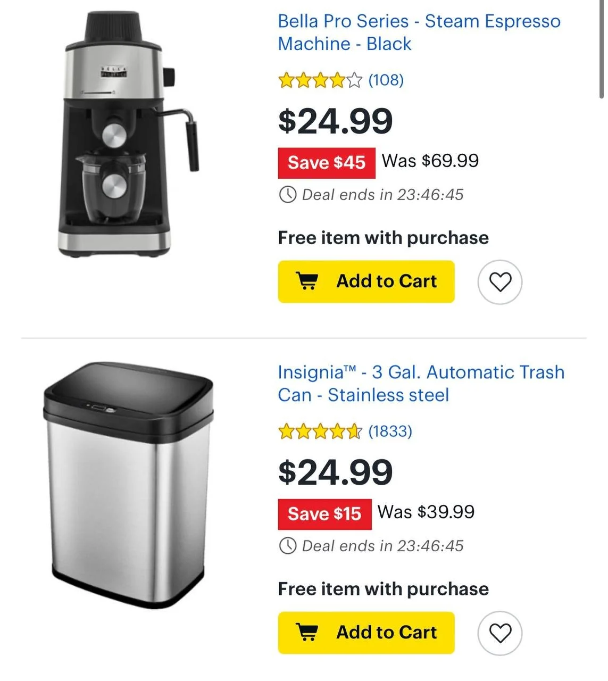Click cart icon on espresso Add to Cart

coord(306,281)
